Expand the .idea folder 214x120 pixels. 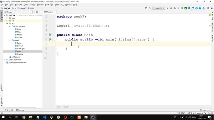coord(7,18)
